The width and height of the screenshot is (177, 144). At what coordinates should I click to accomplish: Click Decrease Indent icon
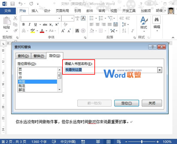122,18
